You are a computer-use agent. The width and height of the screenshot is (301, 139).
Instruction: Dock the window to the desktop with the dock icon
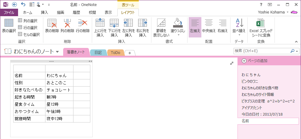(x=32, y=4)
